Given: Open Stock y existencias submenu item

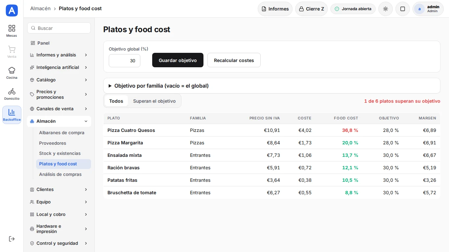Looking at the screenshot, I should (60, 153).
